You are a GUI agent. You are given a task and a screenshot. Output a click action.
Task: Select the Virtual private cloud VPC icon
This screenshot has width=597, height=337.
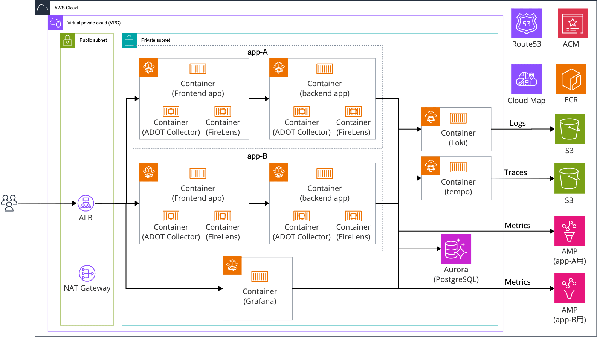coord(55,23)
